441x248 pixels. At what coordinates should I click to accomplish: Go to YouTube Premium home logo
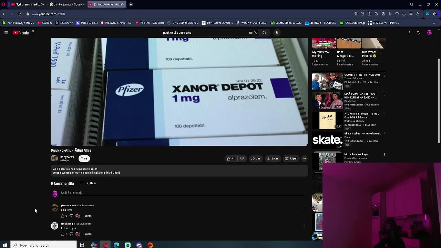coord(23,33)
